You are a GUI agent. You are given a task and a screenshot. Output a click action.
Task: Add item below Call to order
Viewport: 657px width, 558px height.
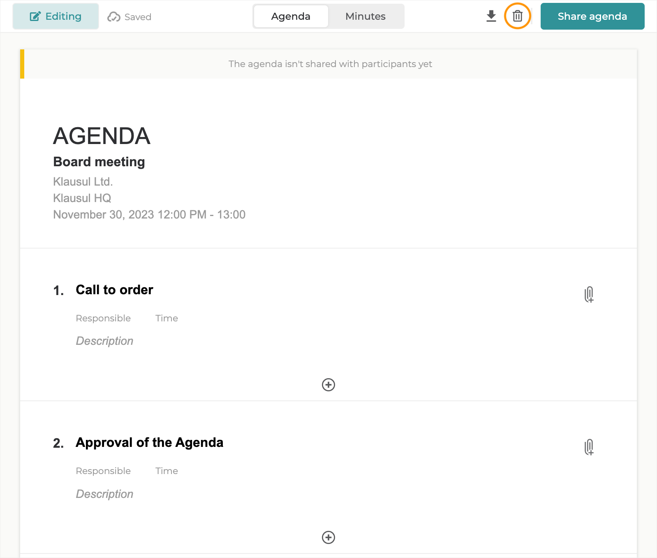(328, 385)
